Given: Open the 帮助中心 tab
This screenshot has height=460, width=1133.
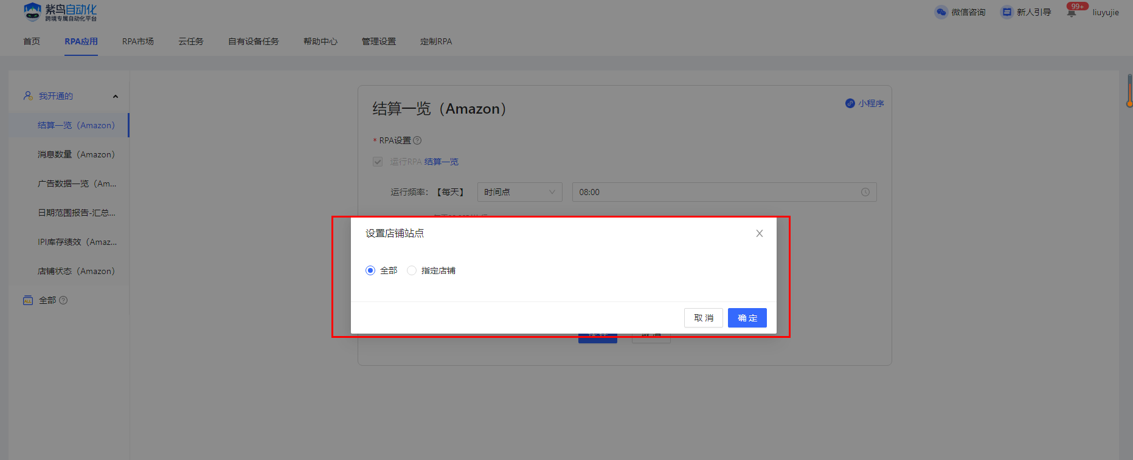Looking at the screenshot, I should pyautogui.click(x=320, y=41).
